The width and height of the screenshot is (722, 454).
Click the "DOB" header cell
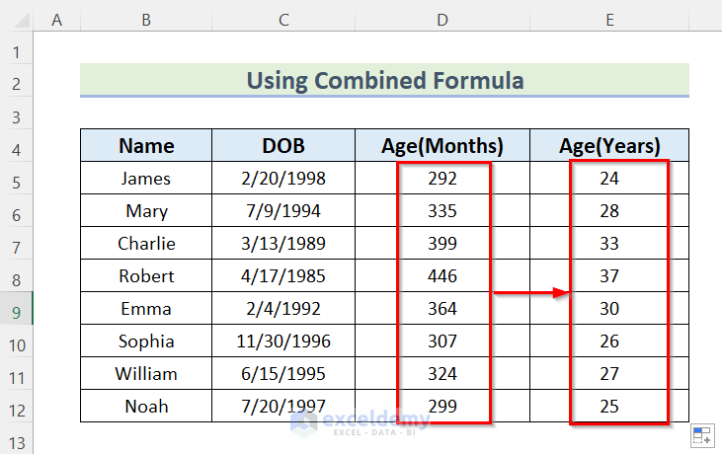point(283,146)
